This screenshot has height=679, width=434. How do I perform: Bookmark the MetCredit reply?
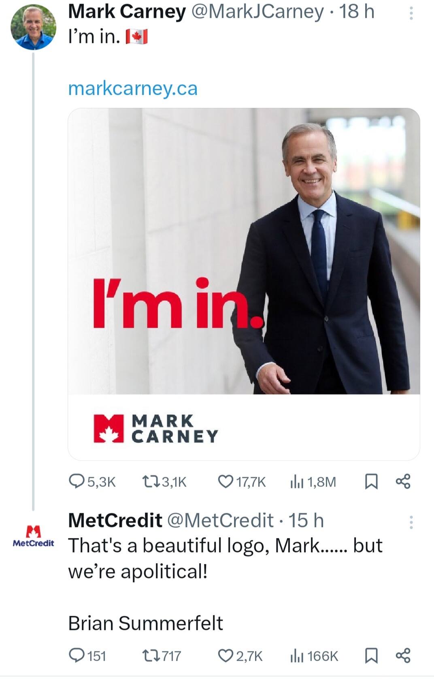371,655
